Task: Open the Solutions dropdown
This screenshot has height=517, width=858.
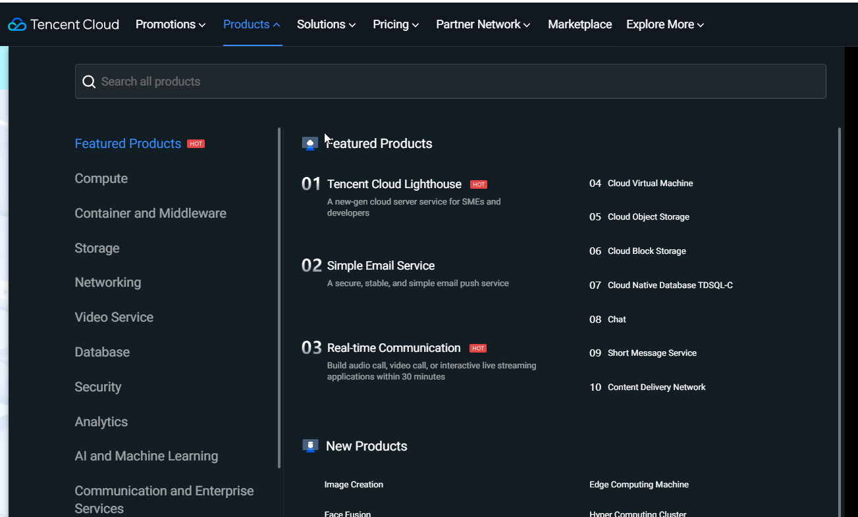Action: click(x=326, y=24)
